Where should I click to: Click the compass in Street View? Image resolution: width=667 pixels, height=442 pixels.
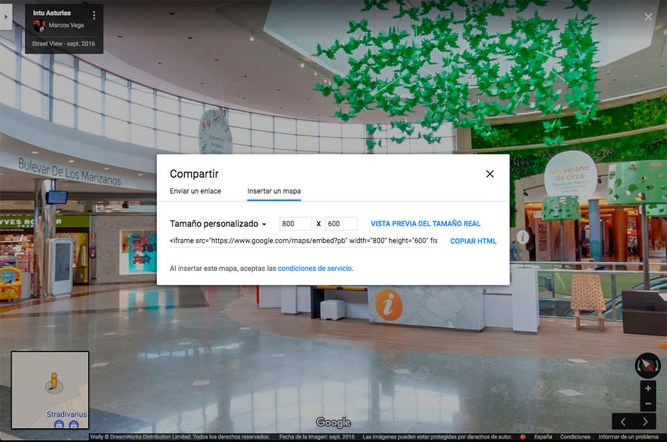click(647, 366)
